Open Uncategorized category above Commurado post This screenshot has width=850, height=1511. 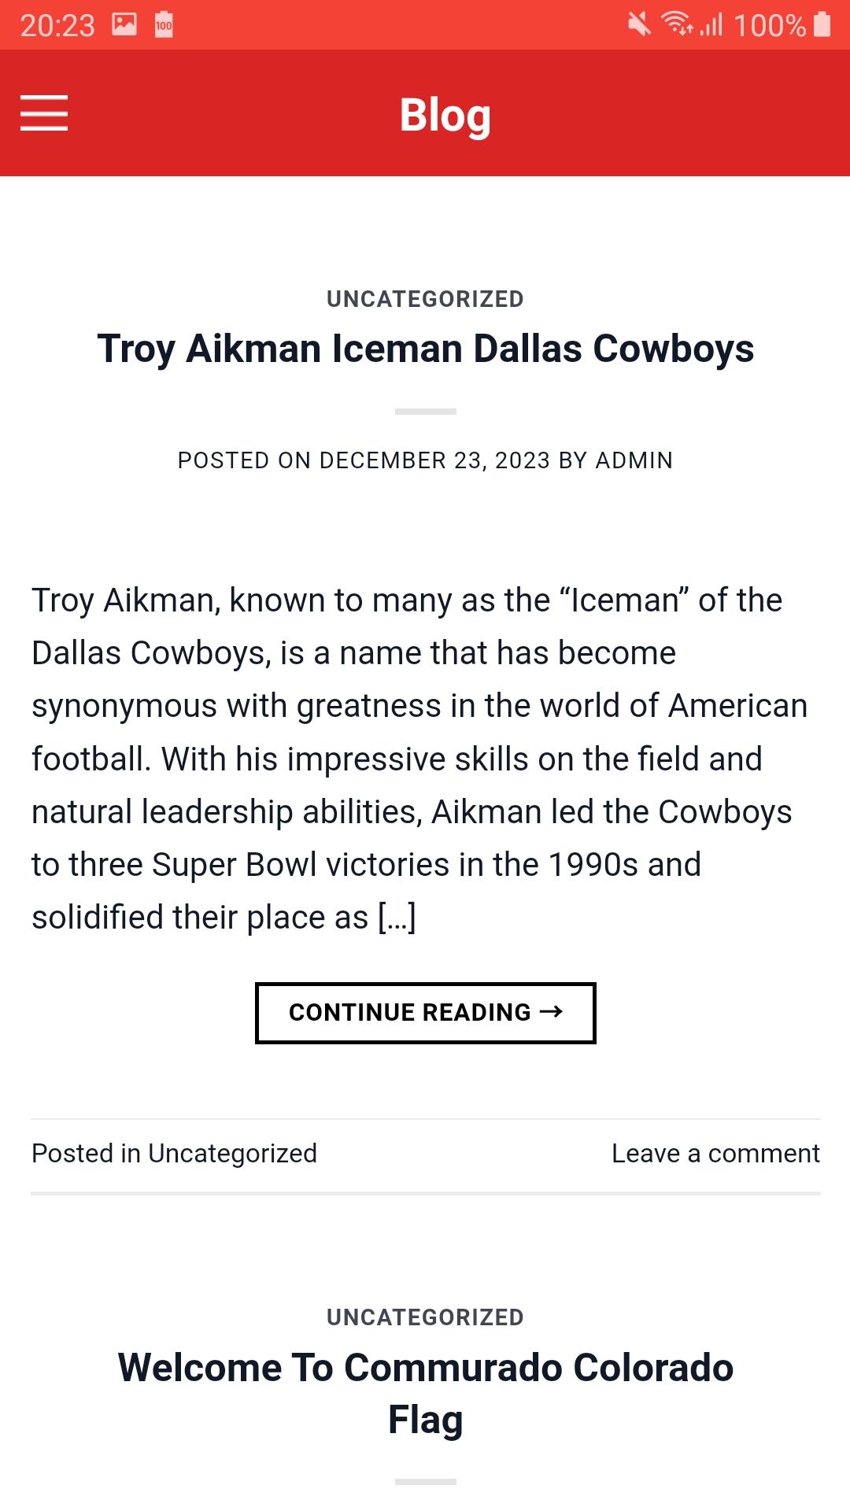(425, 1317)
